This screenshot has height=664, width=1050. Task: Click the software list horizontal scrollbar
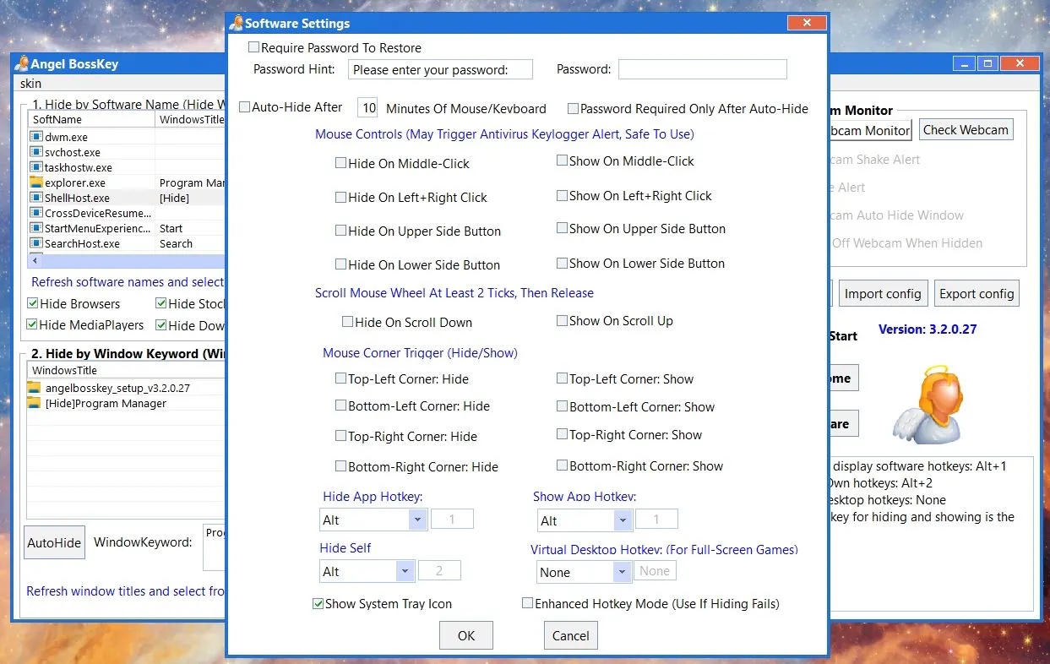pyautogui.click(x=127, y=261)
